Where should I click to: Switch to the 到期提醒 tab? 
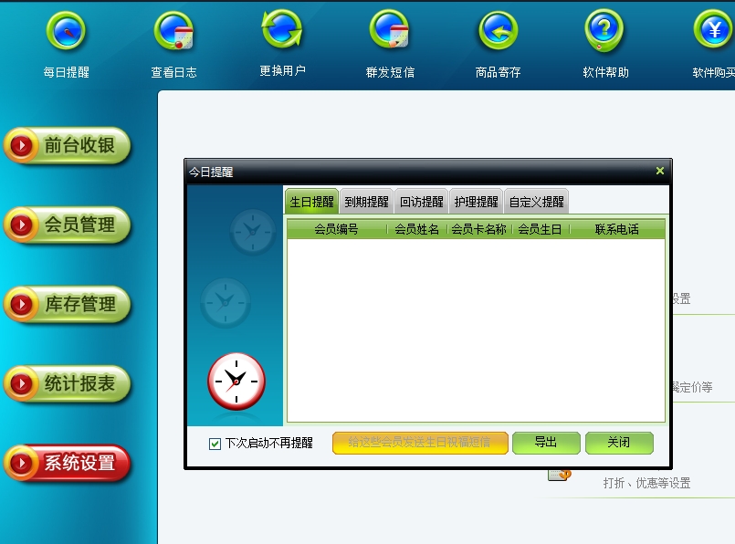366,202
